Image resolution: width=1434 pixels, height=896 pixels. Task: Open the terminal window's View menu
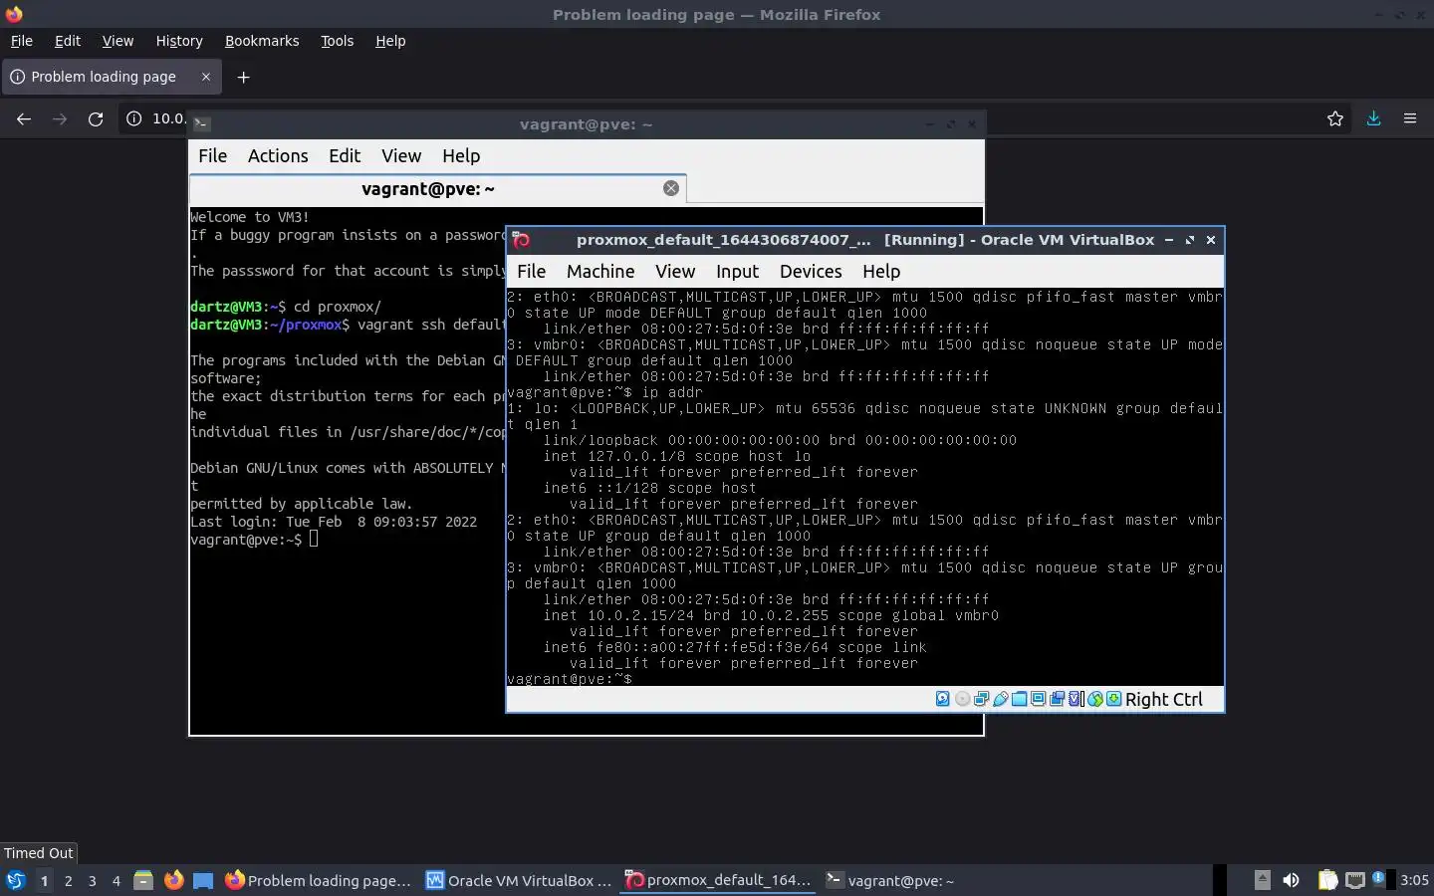(x=401, y=155)
